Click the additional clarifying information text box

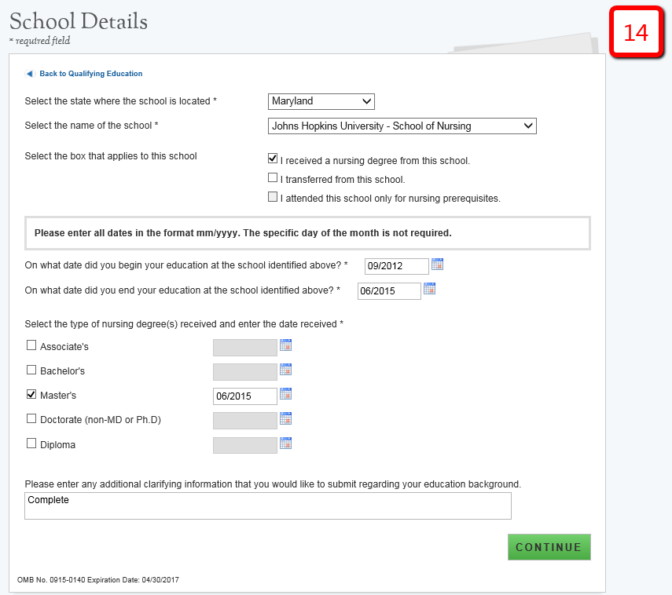tap(268, 506)
